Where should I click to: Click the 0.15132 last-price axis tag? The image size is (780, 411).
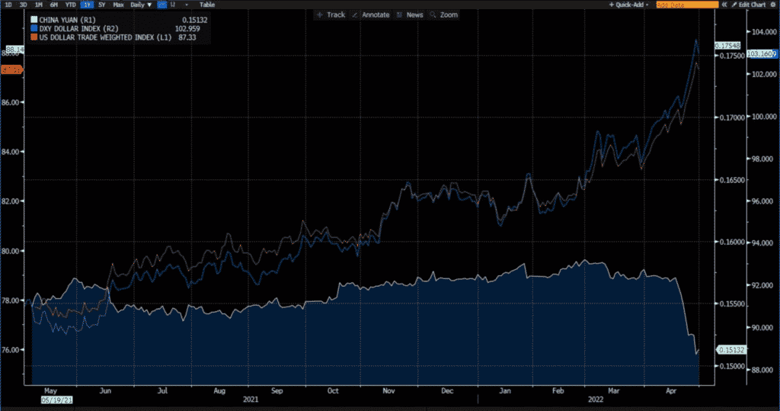pos(731,350)
